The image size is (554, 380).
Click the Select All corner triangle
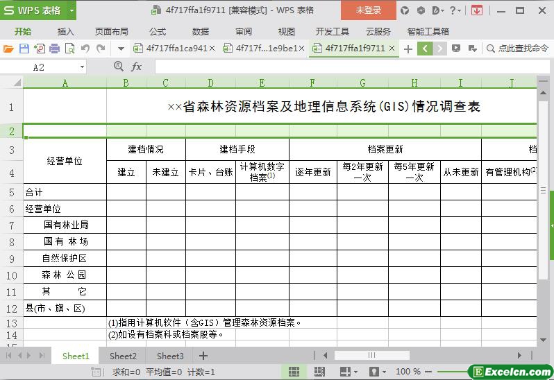(17, 83)
